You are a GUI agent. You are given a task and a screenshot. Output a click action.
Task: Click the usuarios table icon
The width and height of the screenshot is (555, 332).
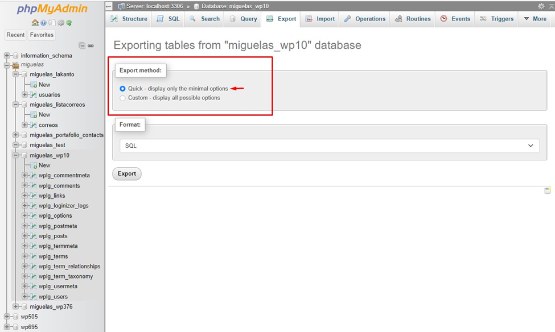tap(34, 95)
